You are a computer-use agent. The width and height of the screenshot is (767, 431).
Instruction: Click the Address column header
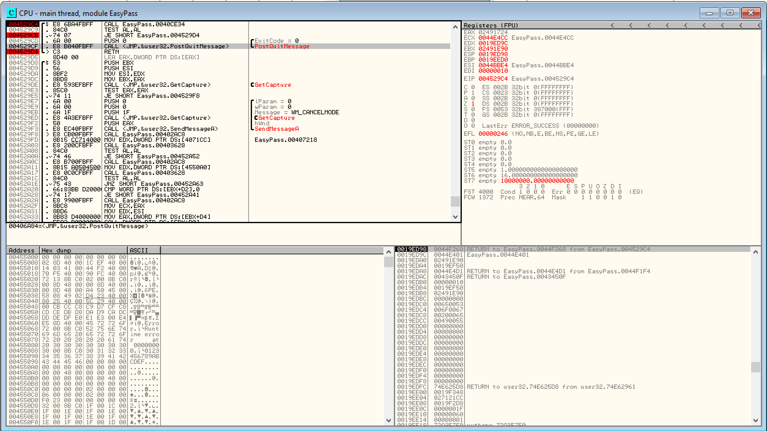click(23, 250)
